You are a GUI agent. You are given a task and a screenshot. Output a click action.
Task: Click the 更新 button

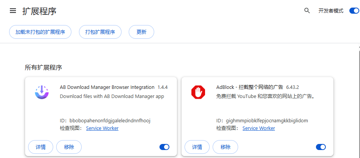141,32
